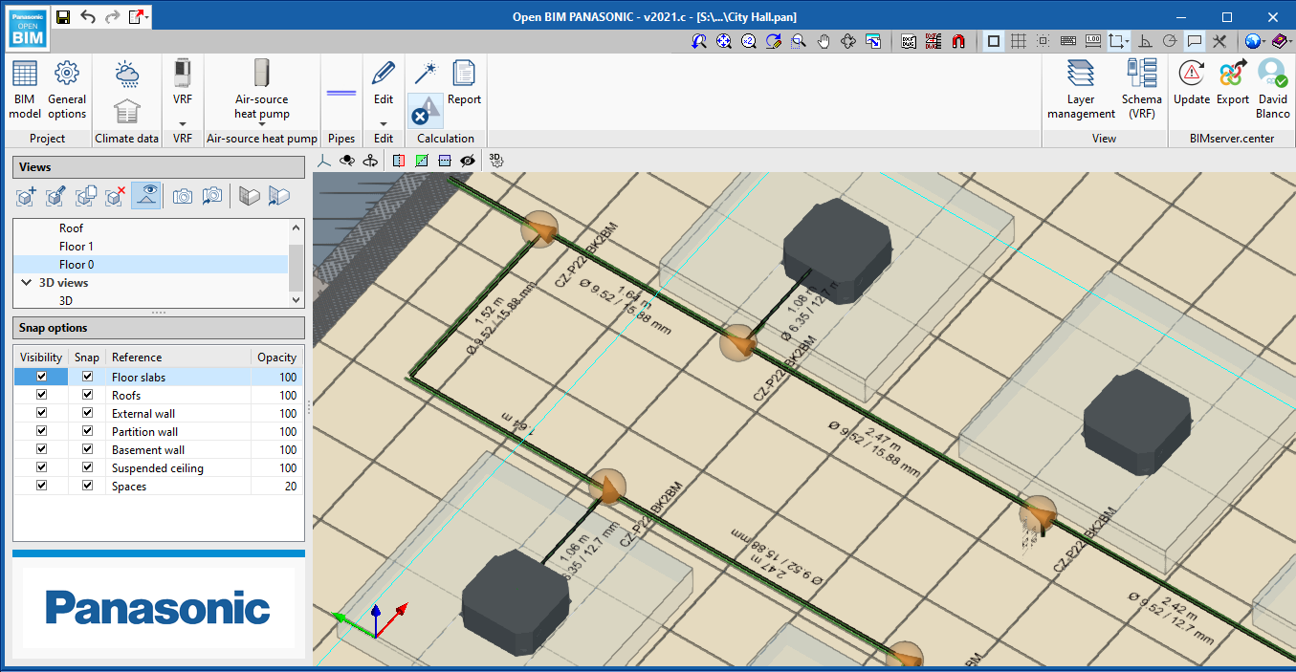Open the Edit dropdown arrow
The width and height of the screenshot is (1296, 672).
(x=384, y=123)
